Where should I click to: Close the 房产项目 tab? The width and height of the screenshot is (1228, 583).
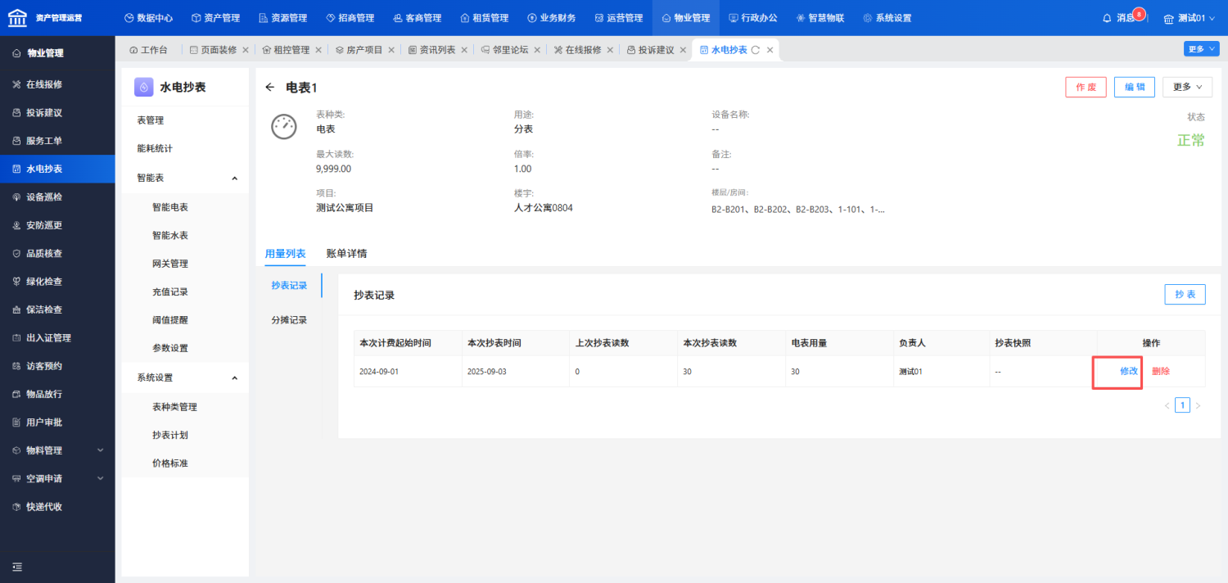pyautogui.click(x=391, y=50)
